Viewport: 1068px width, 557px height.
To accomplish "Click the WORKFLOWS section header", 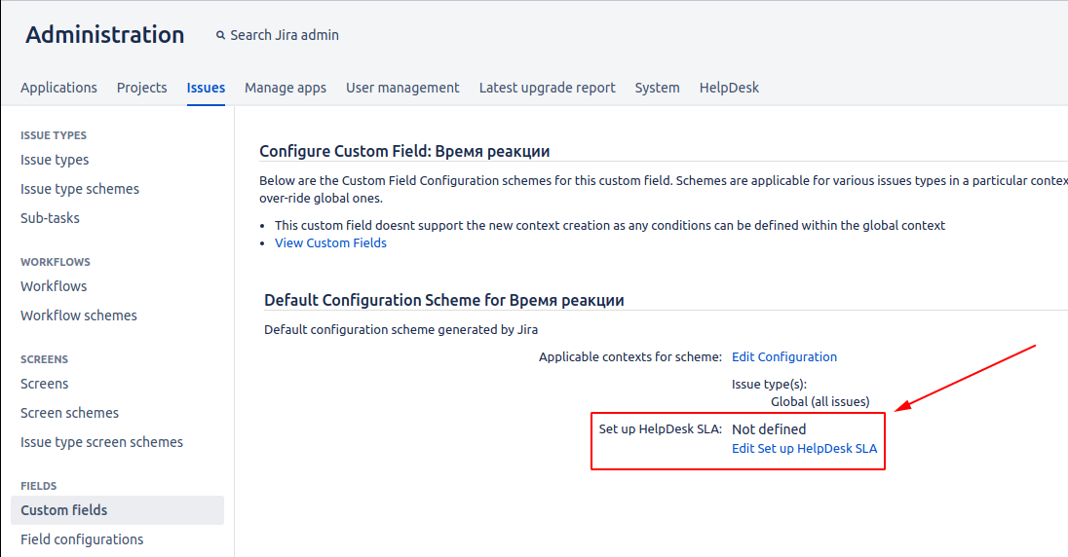I will tap(56, 262).
